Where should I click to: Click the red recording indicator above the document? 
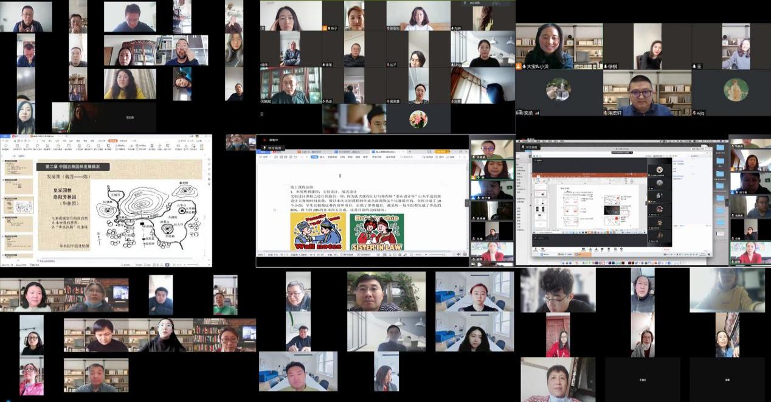(x=264, y=139)
